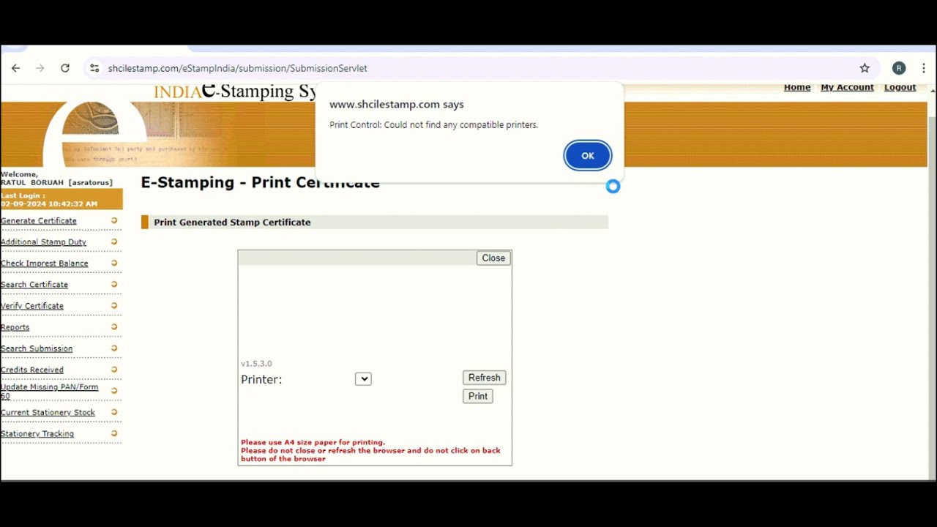This screenshot has width=937, height=527.
Task: Click the browser forward arrow
Action: [40, 68]
